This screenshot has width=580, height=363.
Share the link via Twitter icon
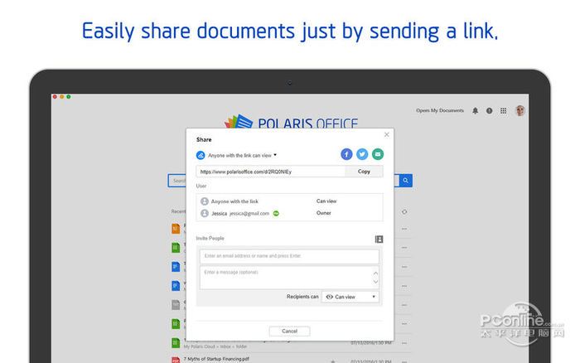click(362, 154)
